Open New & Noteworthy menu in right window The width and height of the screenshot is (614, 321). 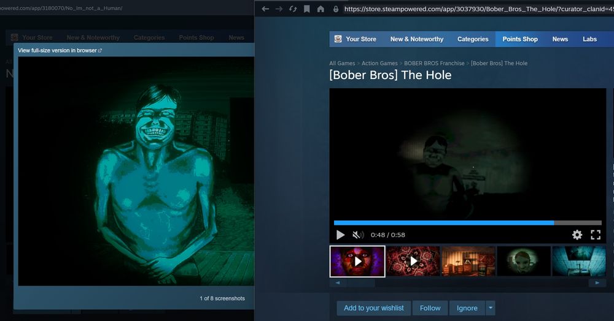tap(417, 39)
